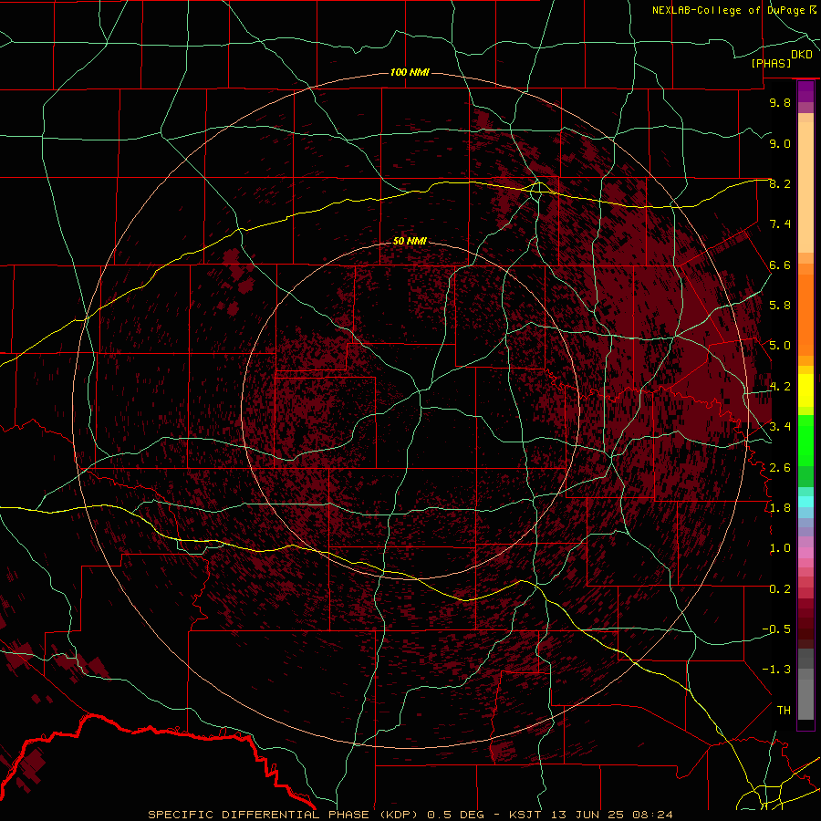Click the 5.0 value on color scale
This screenshot has height=821, width=821.
point(780,346)
